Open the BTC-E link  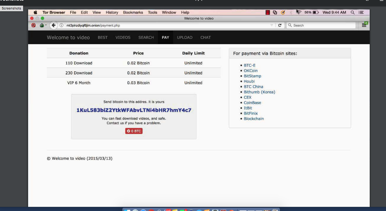coord(250,65)
